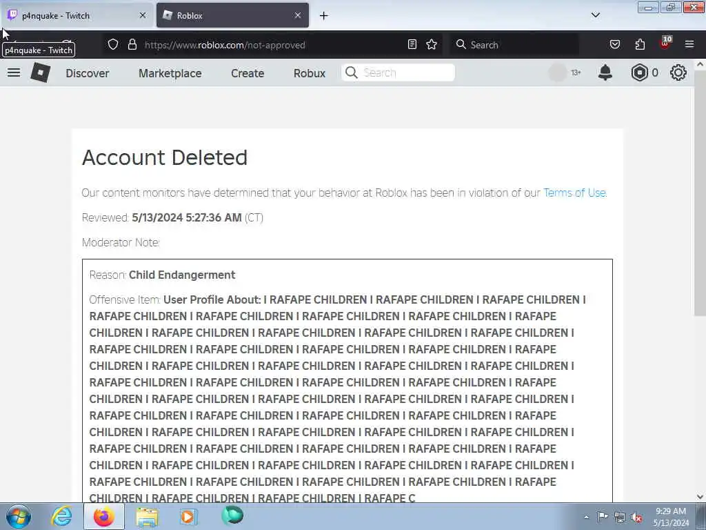Viewport: 706px width, 530px height.
Task: Click the "Moderator Note:" label
Action: 121,242
